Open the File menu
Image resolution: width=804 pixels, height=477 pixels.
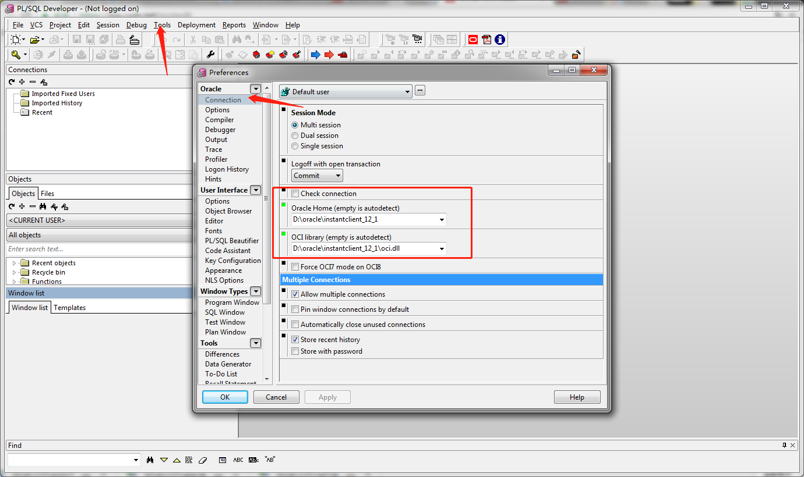18,25
